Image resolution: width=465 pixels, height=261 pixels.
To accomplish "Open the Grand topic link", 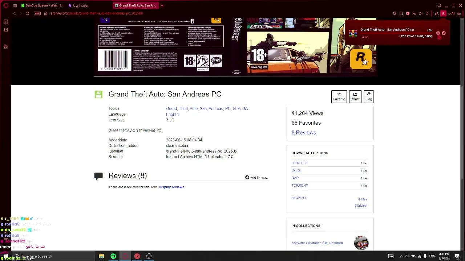I will (171, 108).
